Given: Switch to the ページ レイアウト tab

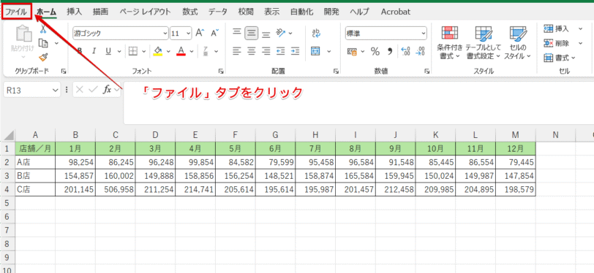Looking at the screenshot, I should pyautogui.click(x=145, y=12).
